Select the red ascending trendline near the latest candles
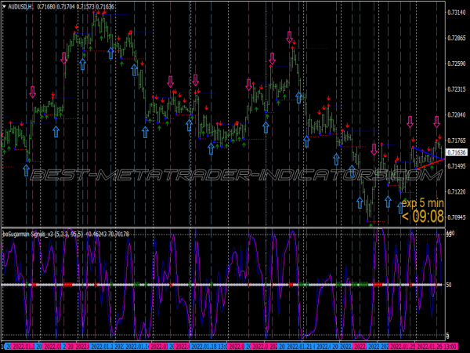 click(x=430, y=165)
